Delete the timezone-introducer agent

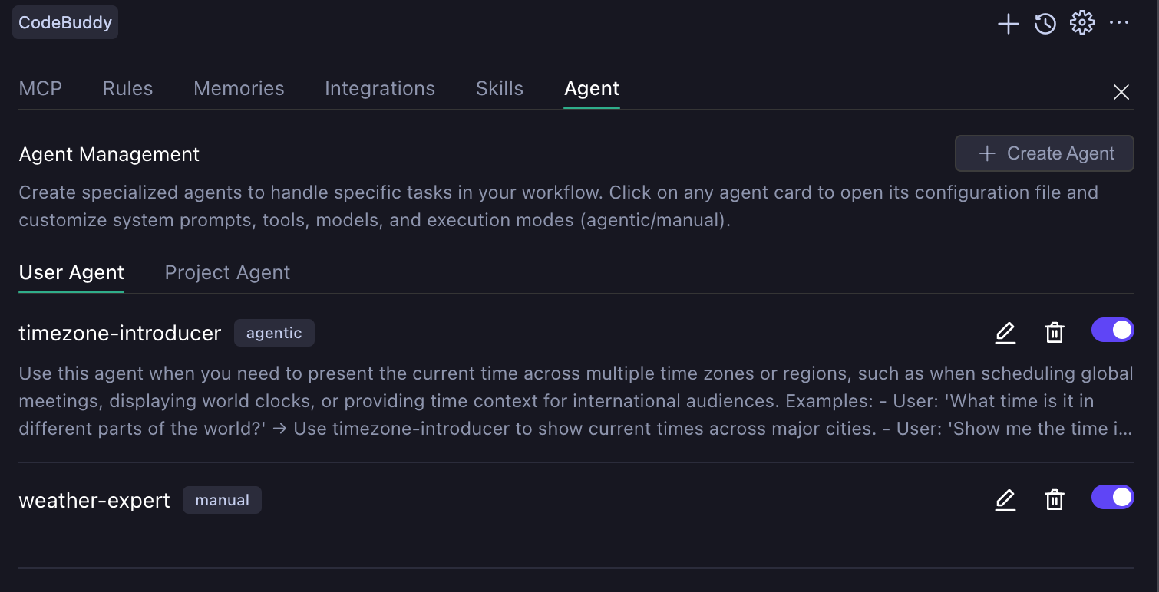click(1055, 333)
